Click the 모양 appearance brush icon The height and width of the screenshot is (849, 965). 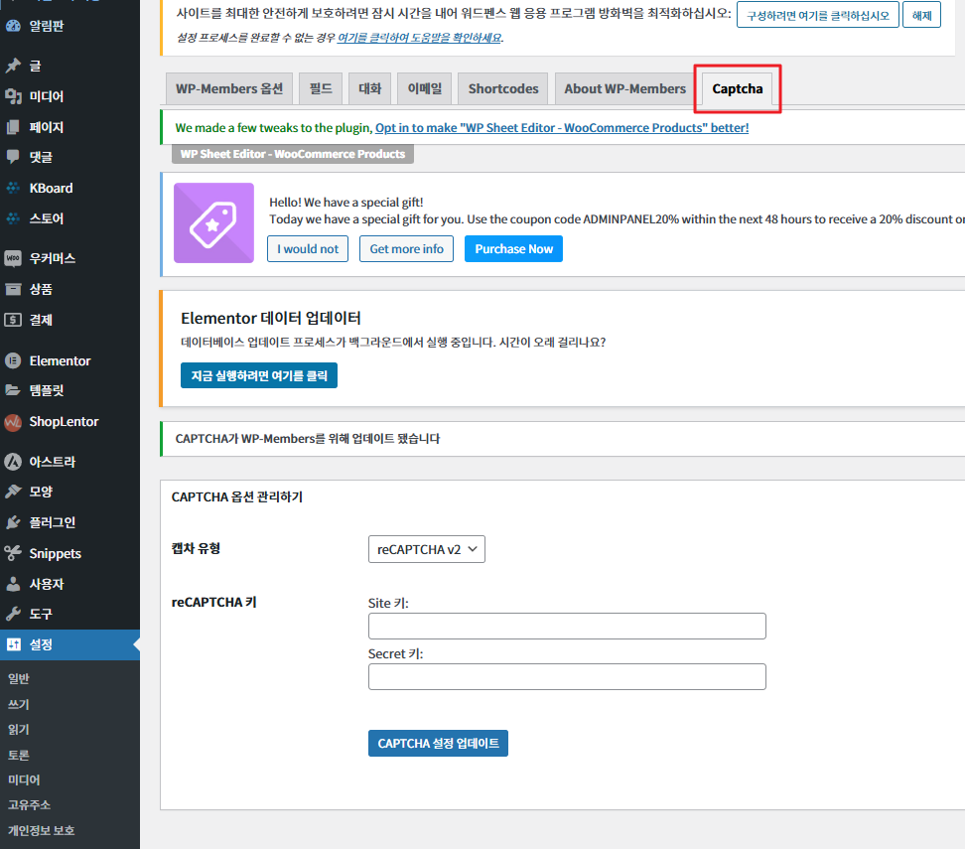[x=13, y=492]
